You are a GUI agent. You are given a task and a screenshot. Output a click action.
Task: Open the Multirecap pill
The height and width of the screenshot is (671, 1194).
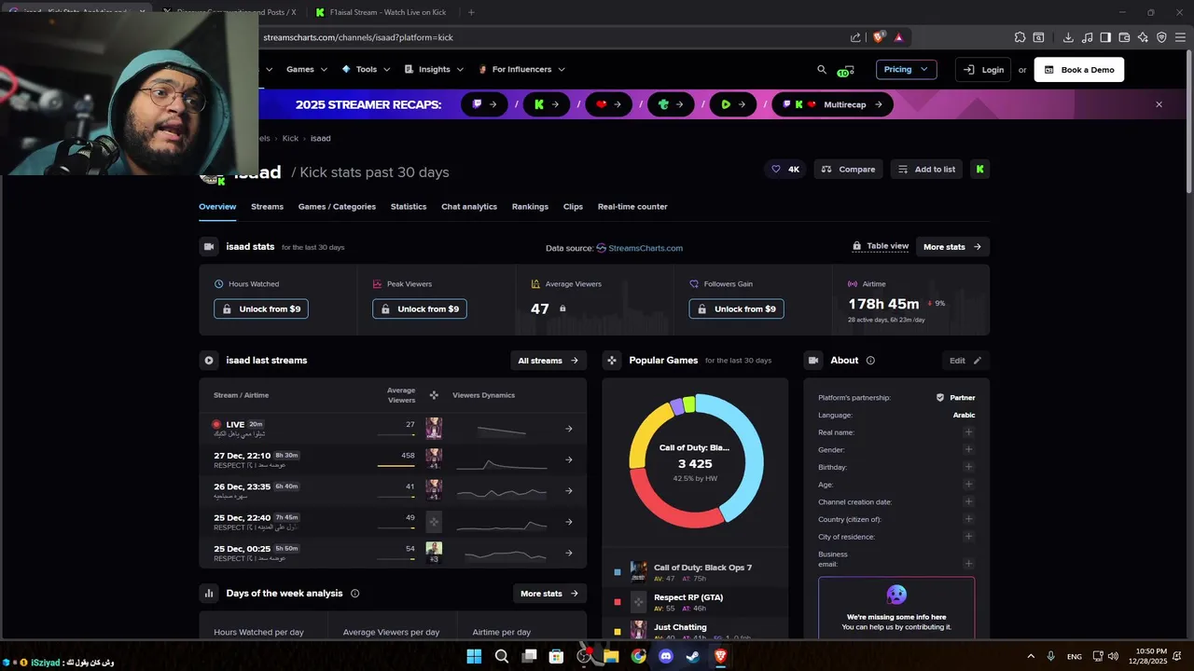tap(832, 104)
